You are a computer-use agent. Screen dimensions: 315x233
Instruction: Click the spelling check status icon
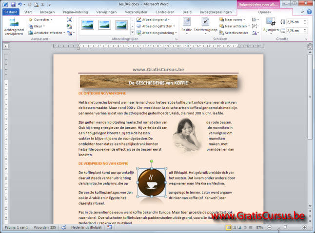64,227
